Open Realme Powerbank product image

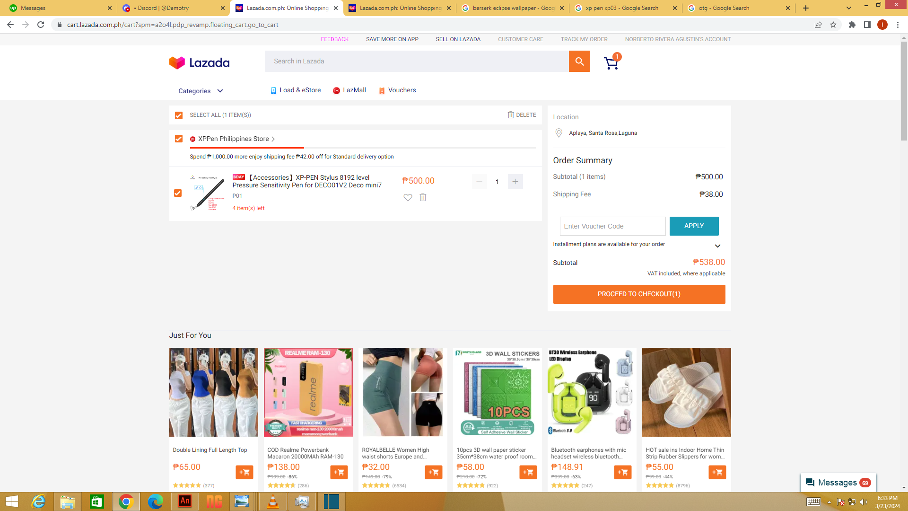click(x=308, y=392)
